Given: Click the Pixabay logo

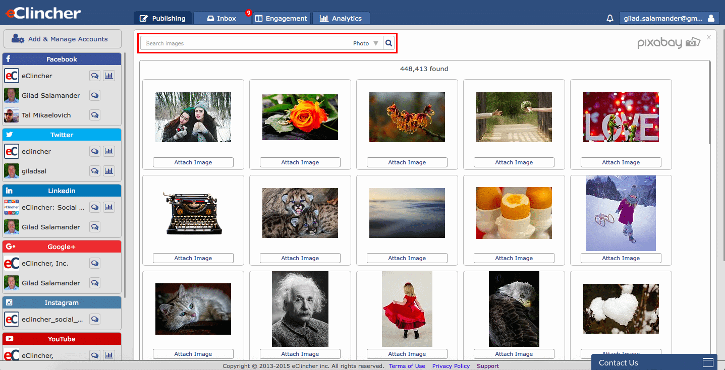Looking at the screenshot, I should pos(668,43).
